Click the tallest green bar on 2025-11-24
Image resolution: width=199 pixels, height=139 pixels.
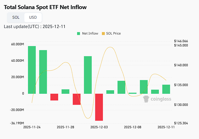pyautogui.click(x=32, y=70)
